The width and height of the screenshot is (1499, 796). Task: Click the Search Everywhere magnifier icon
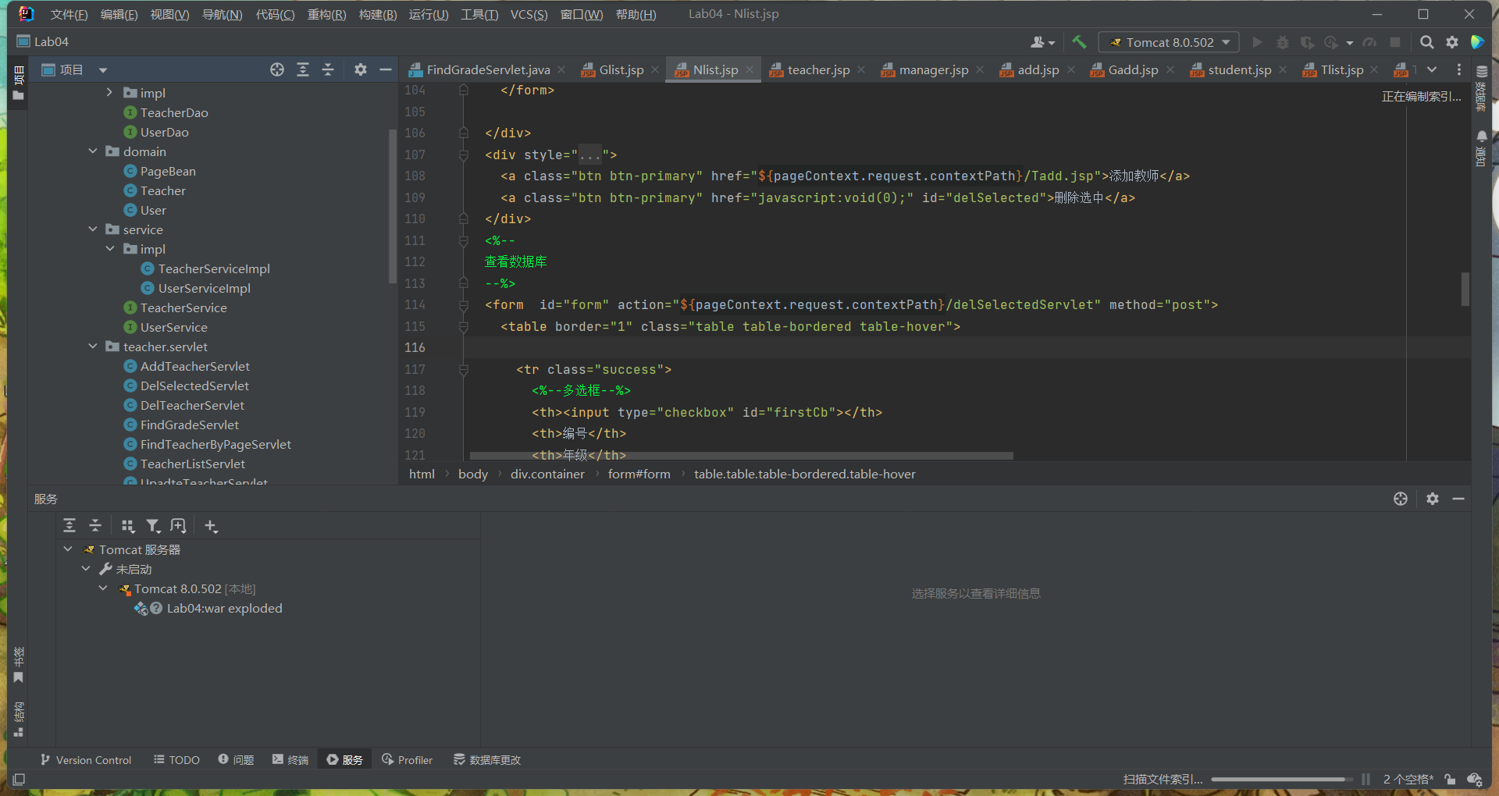point(1426,42)
